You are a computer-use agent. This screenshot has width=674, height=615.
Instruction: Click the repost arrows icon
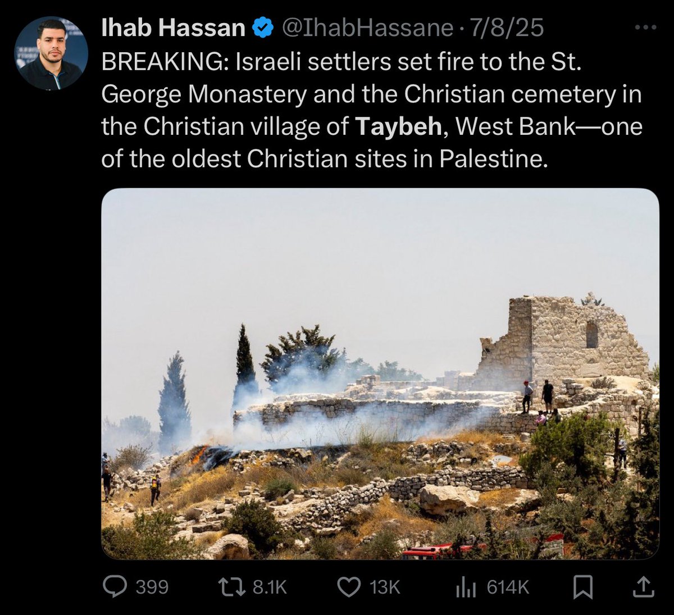point(231,587)
